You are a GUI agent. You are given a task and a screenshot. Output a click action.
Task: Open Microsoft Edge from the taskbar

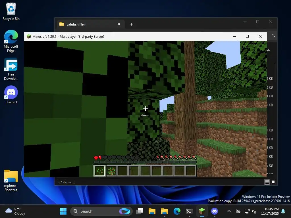[177, 211]
